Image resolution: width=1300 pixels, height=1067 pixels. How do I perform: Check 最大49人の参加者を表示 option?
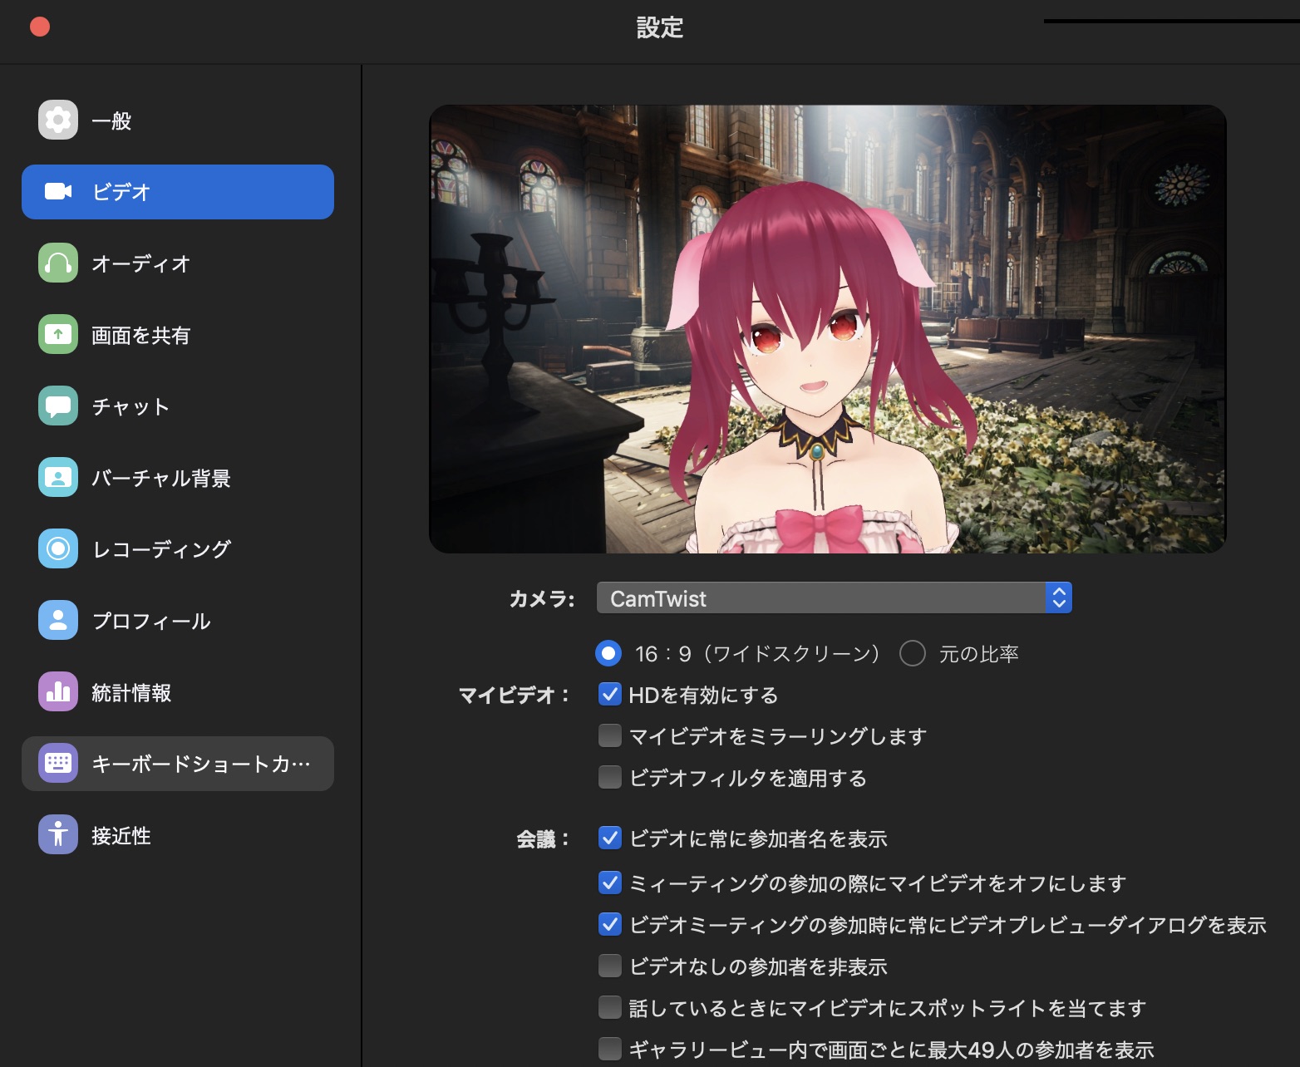pyautogui.click(x=610, y=1050)
